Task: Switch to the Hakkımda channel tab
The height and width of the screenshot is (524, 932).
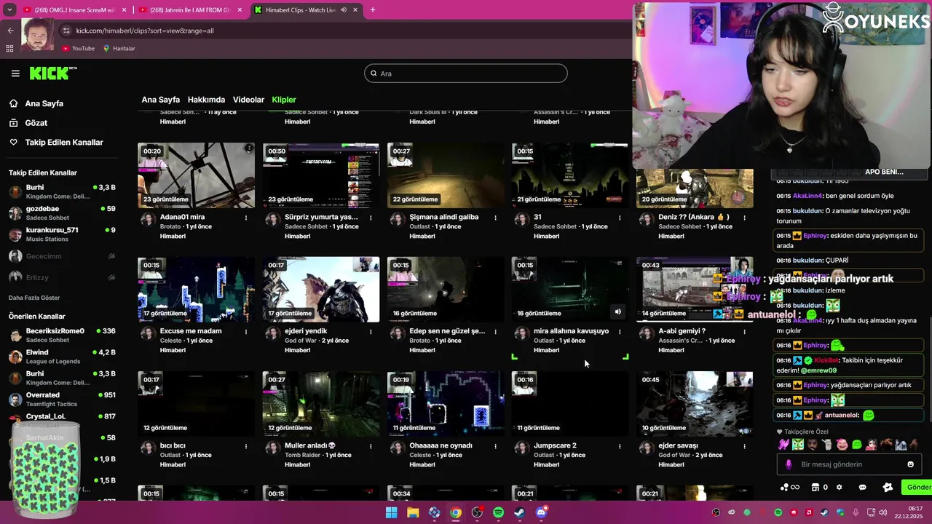Action: click(206, 100)
